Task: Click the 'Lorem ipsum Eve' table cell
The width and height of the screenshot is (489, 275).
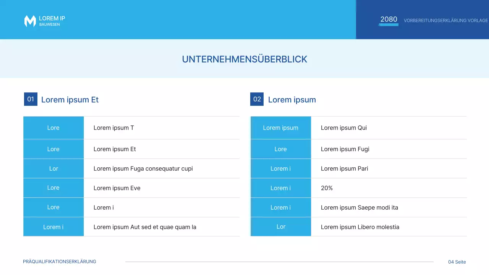Action: 117,188
